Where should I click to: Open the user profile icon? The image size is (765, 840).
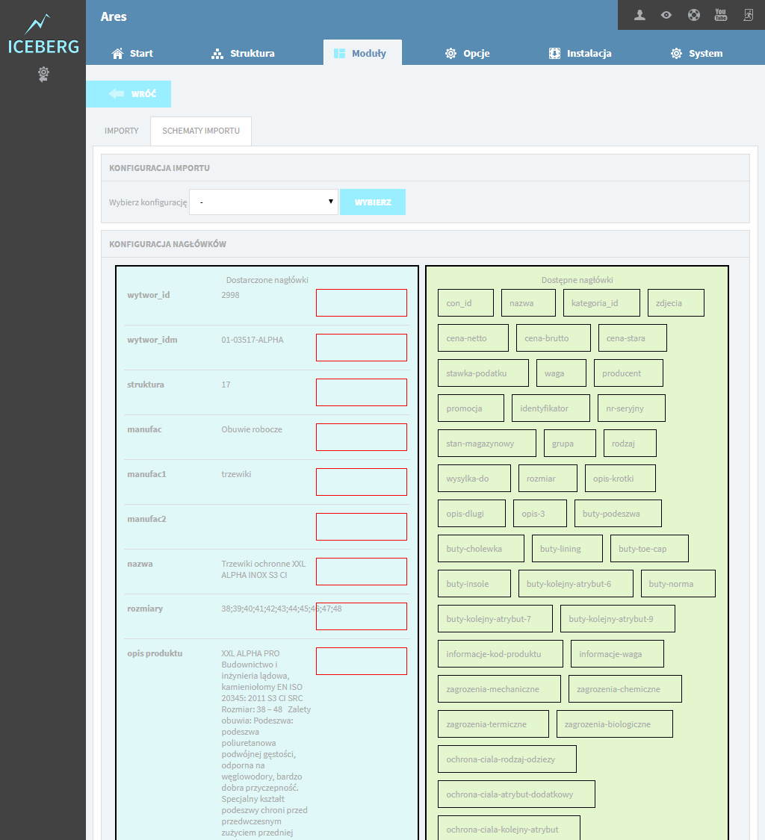pos(639,15)
